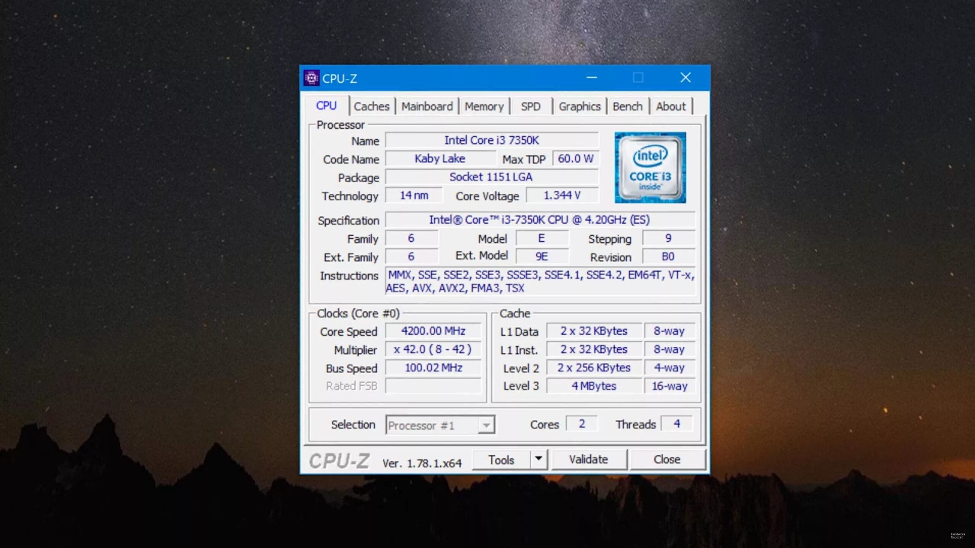Image resolution: width=975 pixels, height=548 pixels.
Task: Click the disabled maximize window icon
Action: 638,78
